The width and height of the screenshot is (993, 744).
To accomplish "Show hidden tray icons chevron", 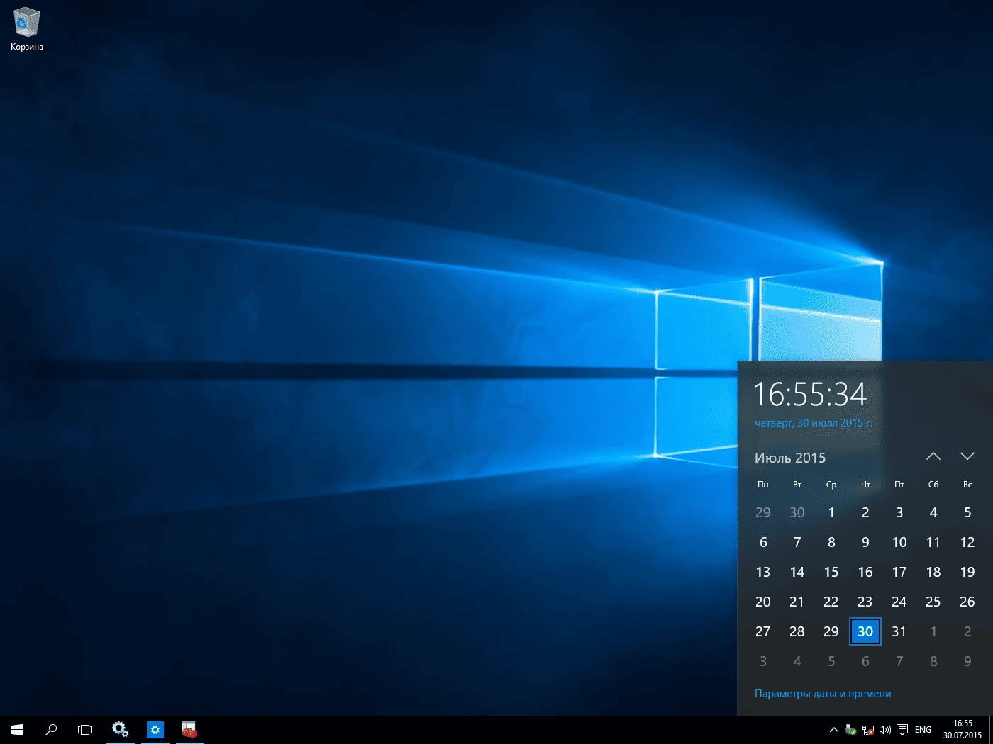I will [x=834, y=730].
